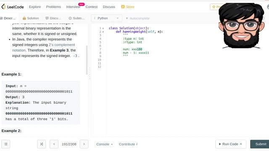This screenshot has height=151, width=269.
Task: Run Code button
Action: [231, 144]
